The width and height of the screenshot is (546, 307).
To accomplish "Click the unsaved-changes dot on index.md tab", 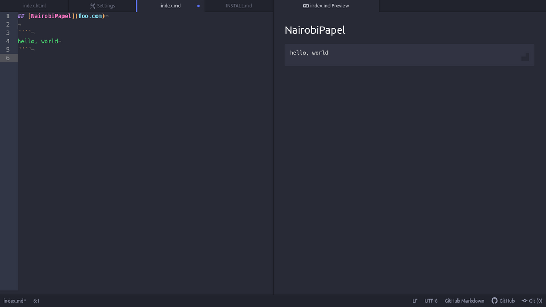I will pyautogui.click(x=198, y=6).
